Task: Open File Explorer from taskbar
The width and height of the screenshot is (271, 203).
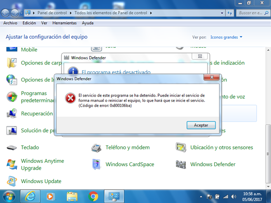Action: 72,196
